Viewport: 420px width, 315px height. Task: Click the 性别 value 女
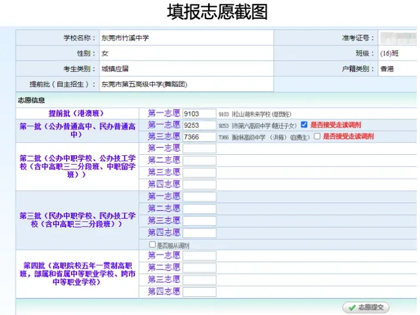pyautogui.click(x=105, y=53)
